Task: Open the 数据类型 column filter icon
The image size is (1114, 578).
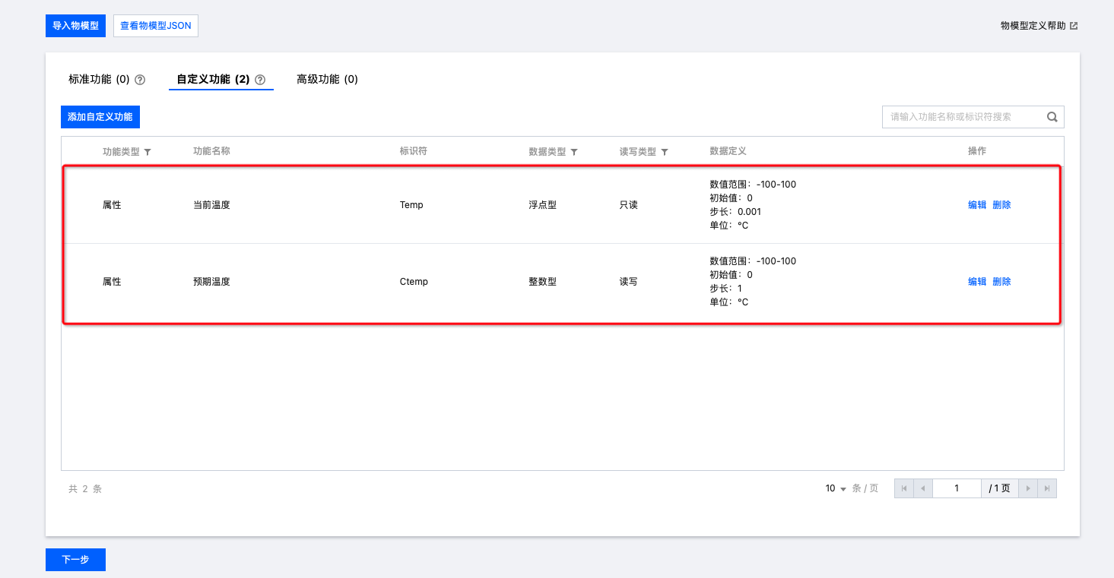Action: (x=574, y=152)
